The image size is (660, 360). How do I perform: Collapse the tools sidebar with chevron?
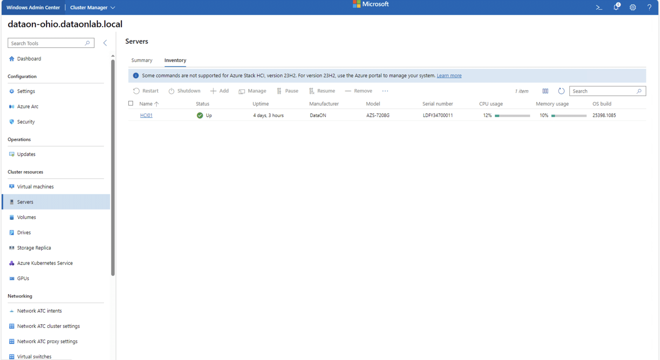coord(105,43)
